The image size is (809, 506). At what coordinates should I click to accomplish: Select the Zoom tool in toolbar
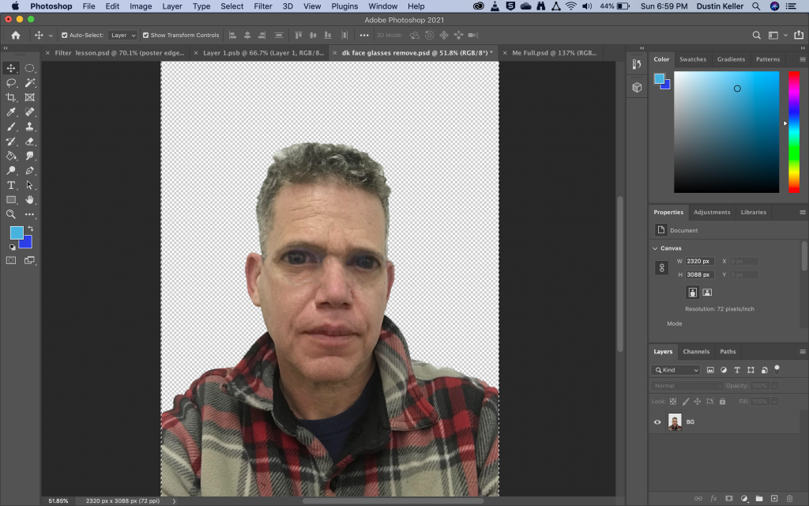tap(11, 214)
